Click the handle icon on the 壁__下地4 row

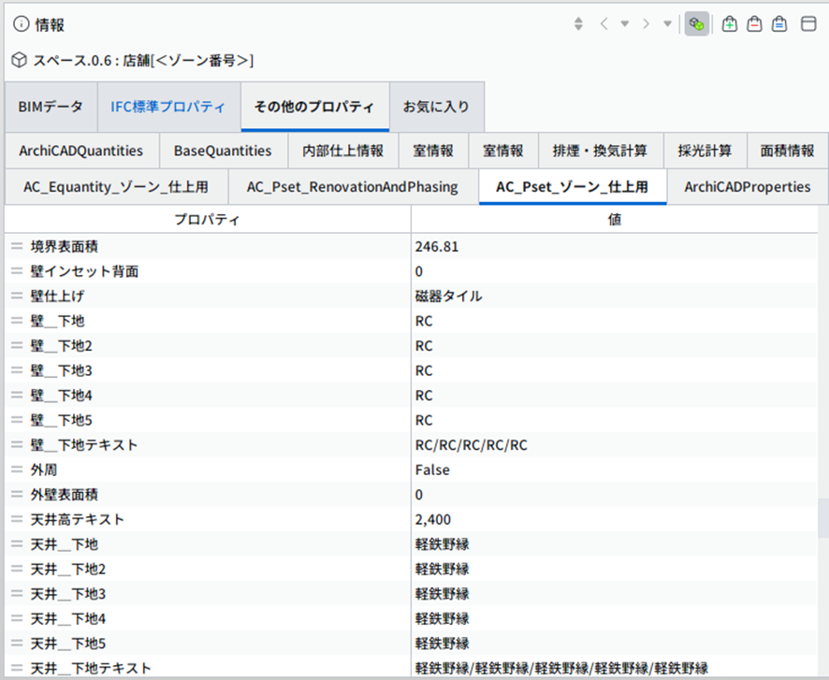coord(17,396)
